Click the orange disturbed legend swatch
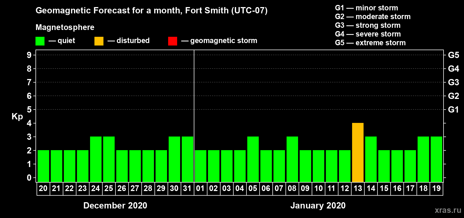Image resolution: width=464 pixels, height=218 pixels. click(x=99, y=41)
